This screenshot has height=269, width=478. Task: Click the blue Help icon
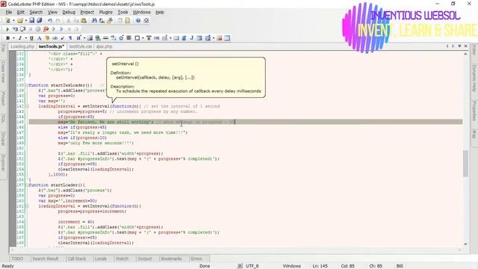[x=138, y=20]
